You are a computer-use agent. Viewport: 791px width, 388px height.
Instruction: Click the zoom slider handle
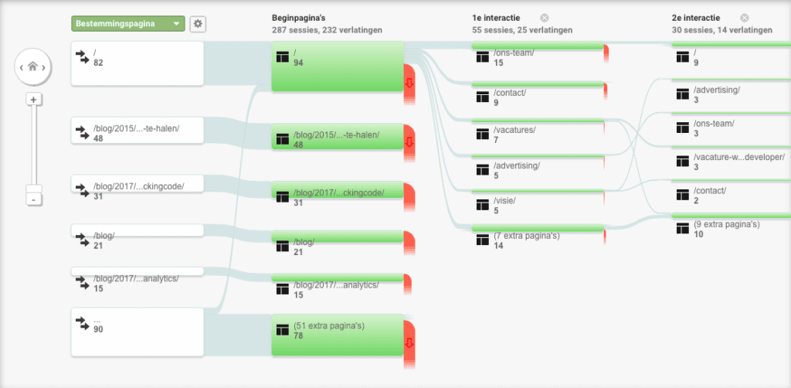(x=33, y=189)
